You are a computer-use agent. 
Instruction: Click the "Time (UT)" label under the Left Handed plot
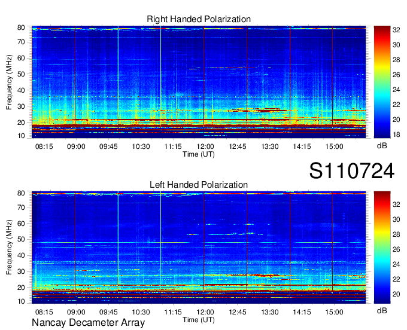pos(199,320)
